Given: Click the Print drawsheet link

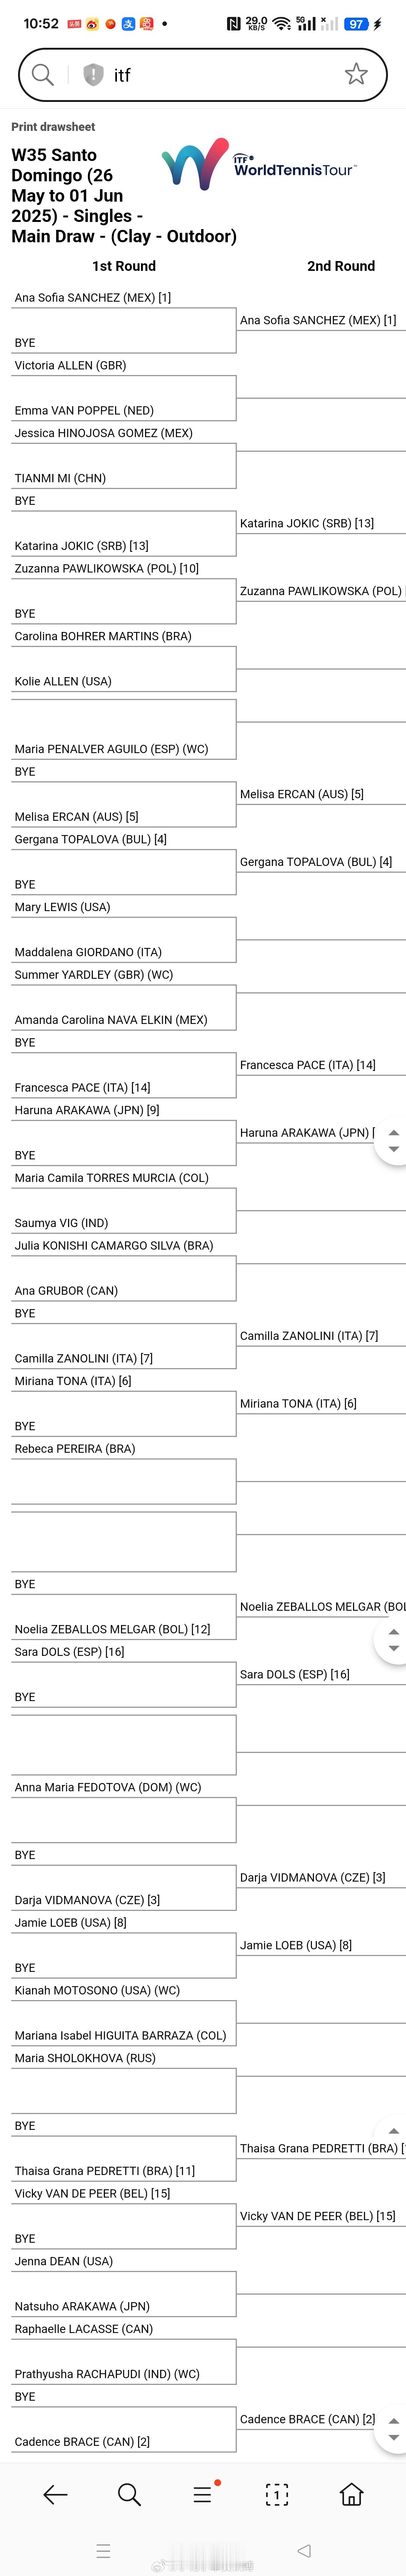Looking at the screenshot, I should [x=53, y=127].
